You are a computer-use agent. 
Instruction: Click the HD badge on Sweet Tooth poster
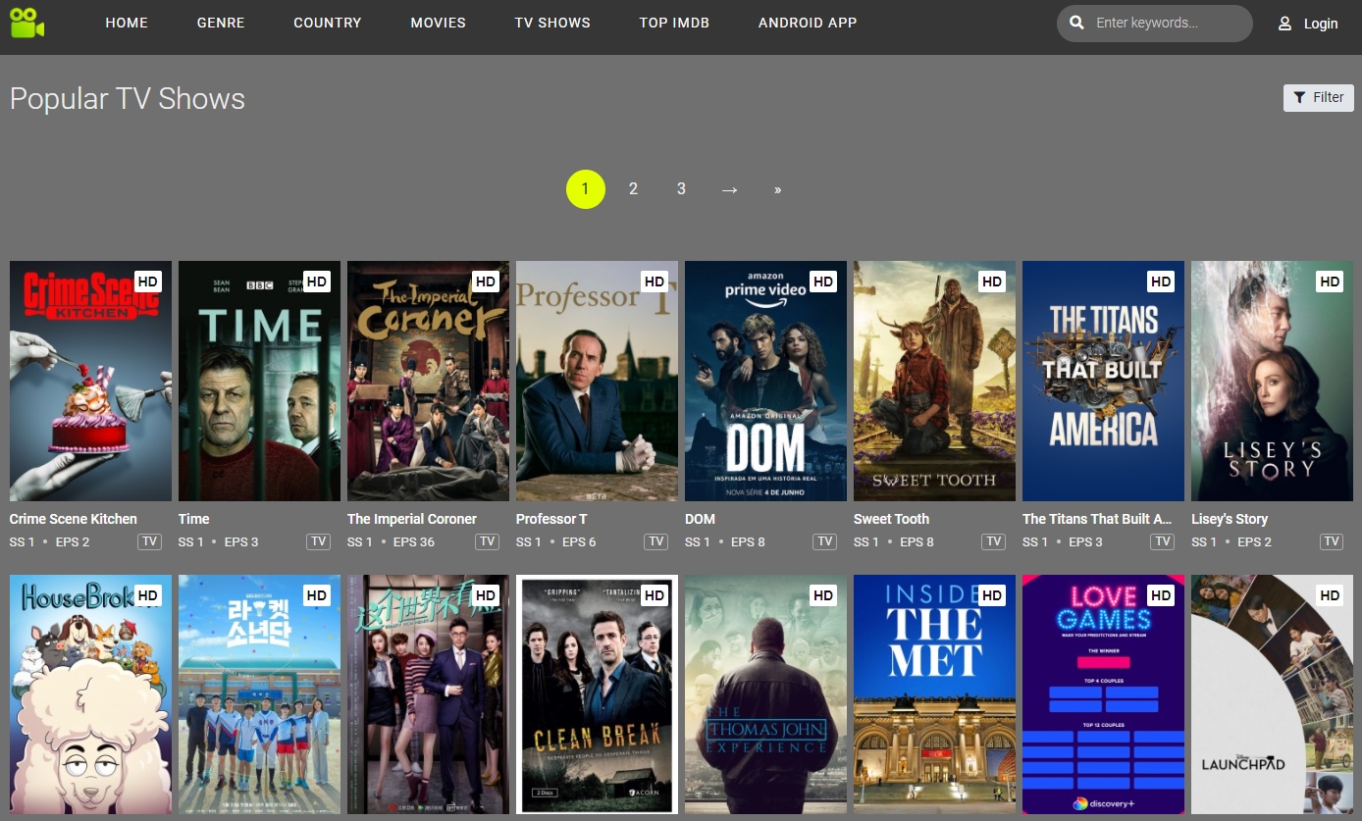[x=991, y=282]
